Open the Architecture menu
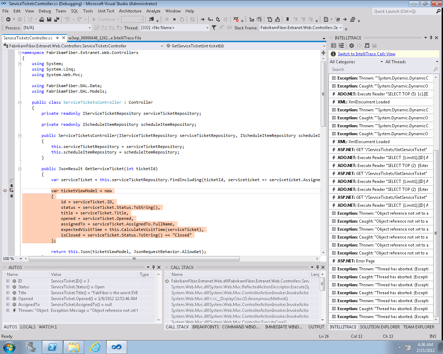Image resolution: width=443 pixels, height=354 pixels. (130, 11)
